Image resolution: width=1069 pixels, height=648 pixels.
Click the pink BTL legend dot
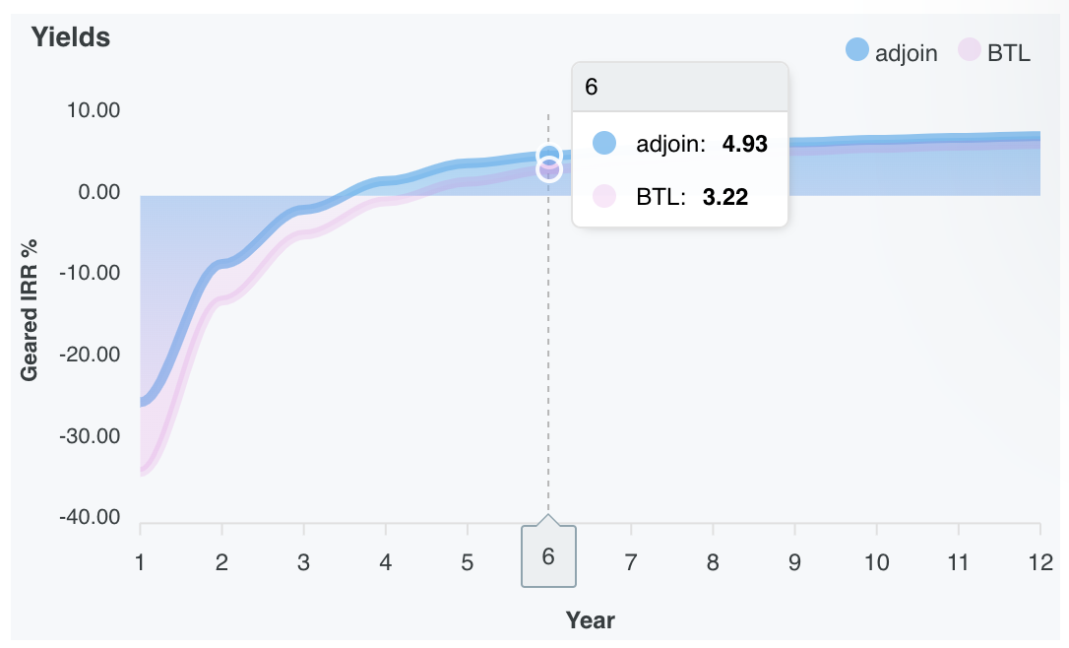pyautogui.click(x=972, y=50)
